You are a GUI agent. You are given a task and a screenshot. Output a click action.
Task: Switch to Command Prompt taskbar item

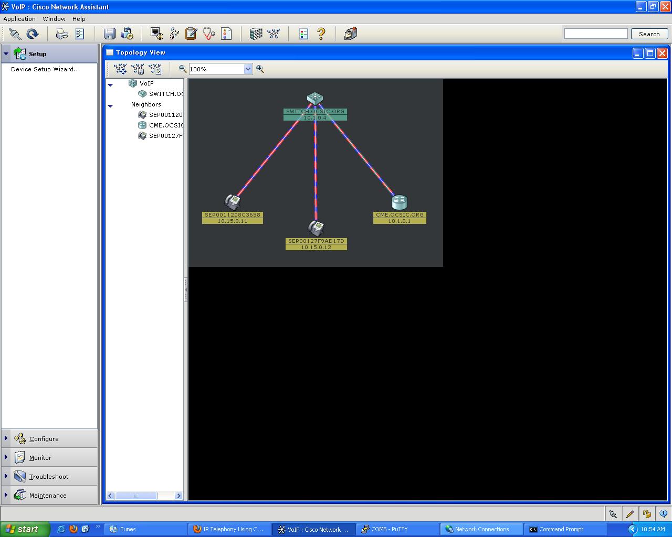[x=566, y=529]
